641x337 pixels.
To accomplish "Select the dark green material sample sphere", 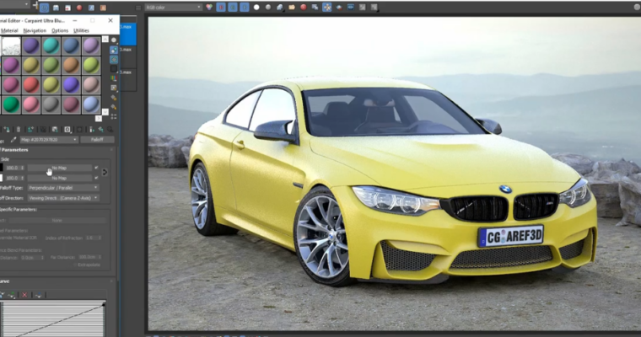I will 11,104.
